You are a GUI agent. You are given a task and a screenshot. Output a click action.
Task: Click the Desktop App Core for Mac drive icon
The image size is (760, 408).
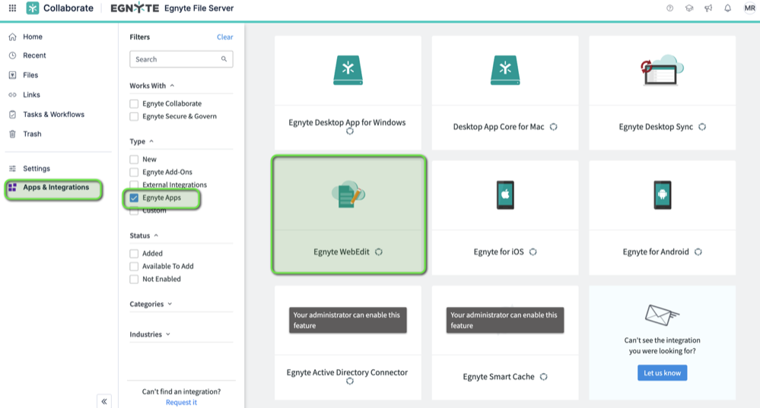click(505, 70)
